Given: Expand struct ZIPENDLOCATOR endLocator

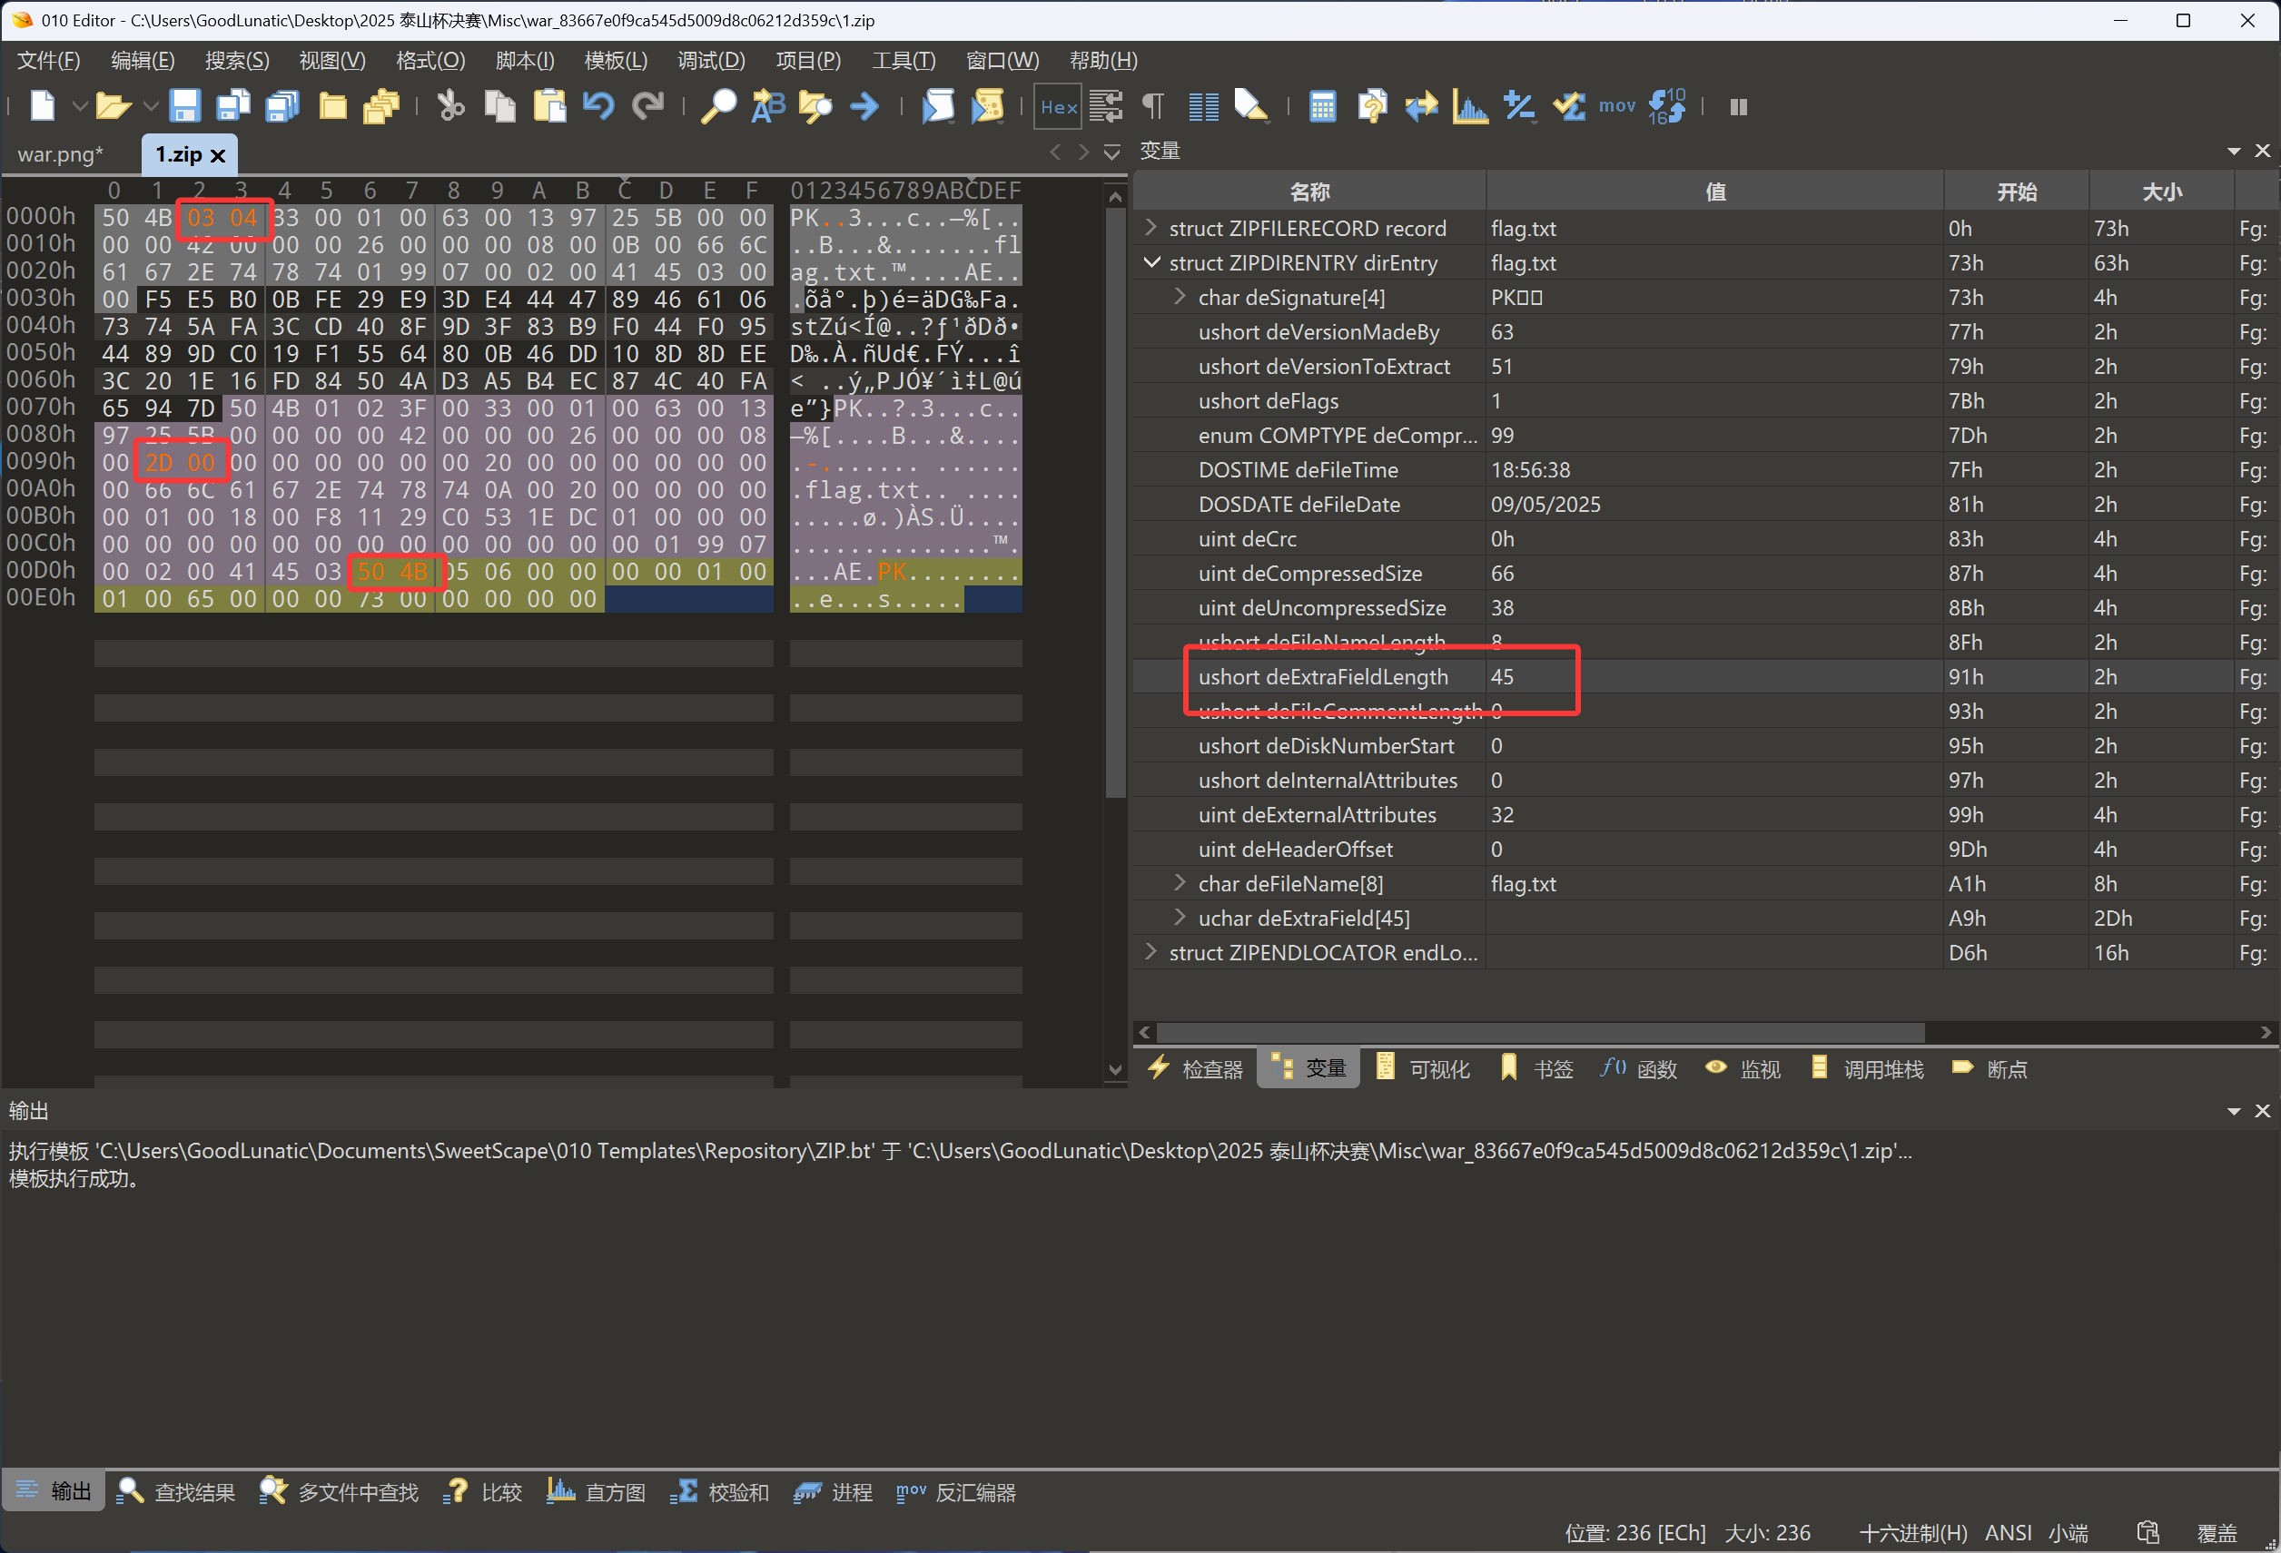Looking at the screenshot, I should point(1151,951).
